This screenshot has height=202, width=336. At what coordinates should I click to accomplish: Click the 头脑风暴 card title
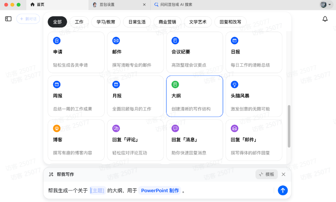240,96
